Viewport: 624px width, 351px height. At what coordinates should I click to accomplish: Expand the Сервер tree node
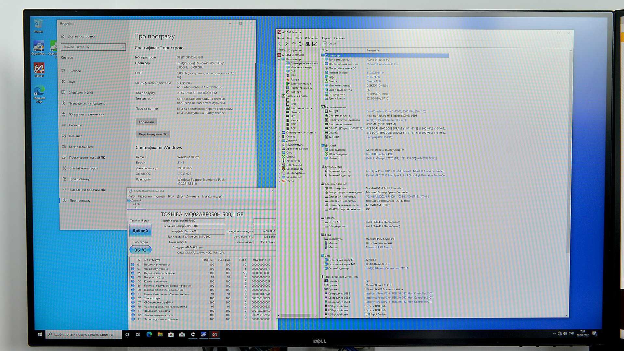279,136
